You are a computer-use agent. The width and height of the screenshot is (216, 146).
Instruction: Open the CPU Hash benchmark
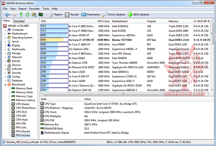(22, 120)
